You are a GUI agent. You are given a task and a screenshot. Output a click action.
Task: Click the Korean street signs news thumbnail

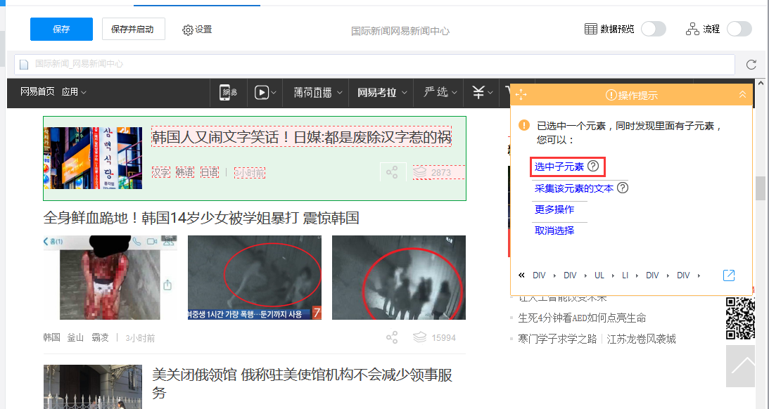click(x=93, y=158)
